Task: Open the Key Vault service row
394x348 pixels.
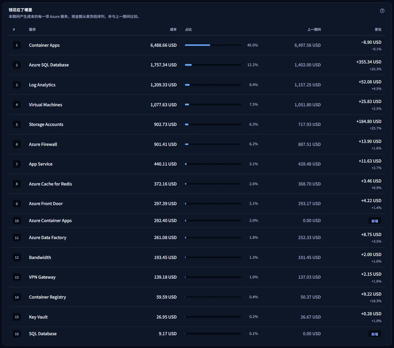Action: point(197,317)
